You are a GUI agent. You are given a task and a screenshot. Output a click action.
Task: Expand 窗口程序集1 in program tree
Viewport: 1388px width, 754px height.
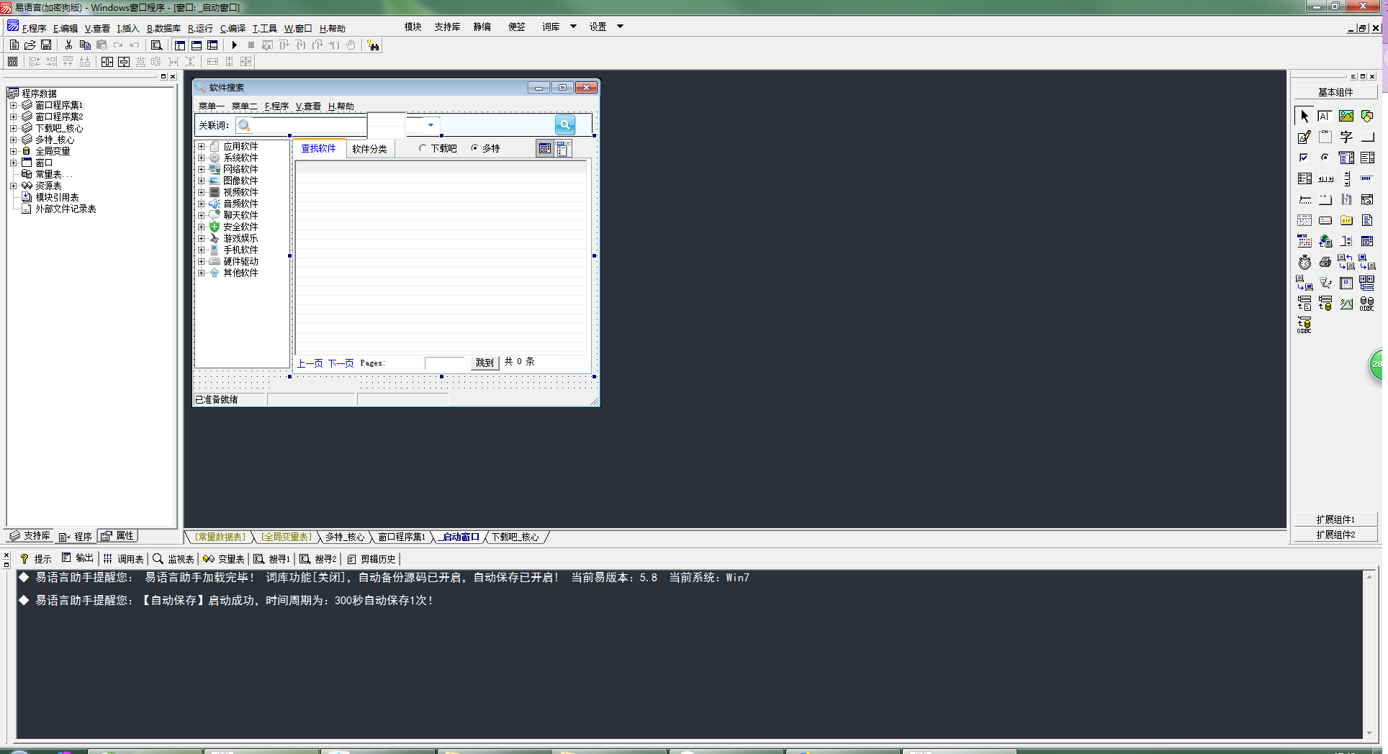[13, 105]
